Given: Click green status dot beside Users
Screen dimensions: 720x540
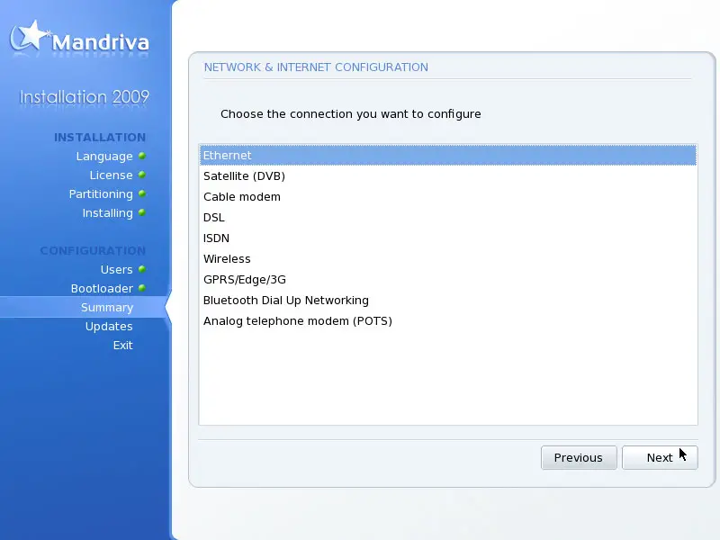Looking at the screenshot, I should (x=142, y=268).
